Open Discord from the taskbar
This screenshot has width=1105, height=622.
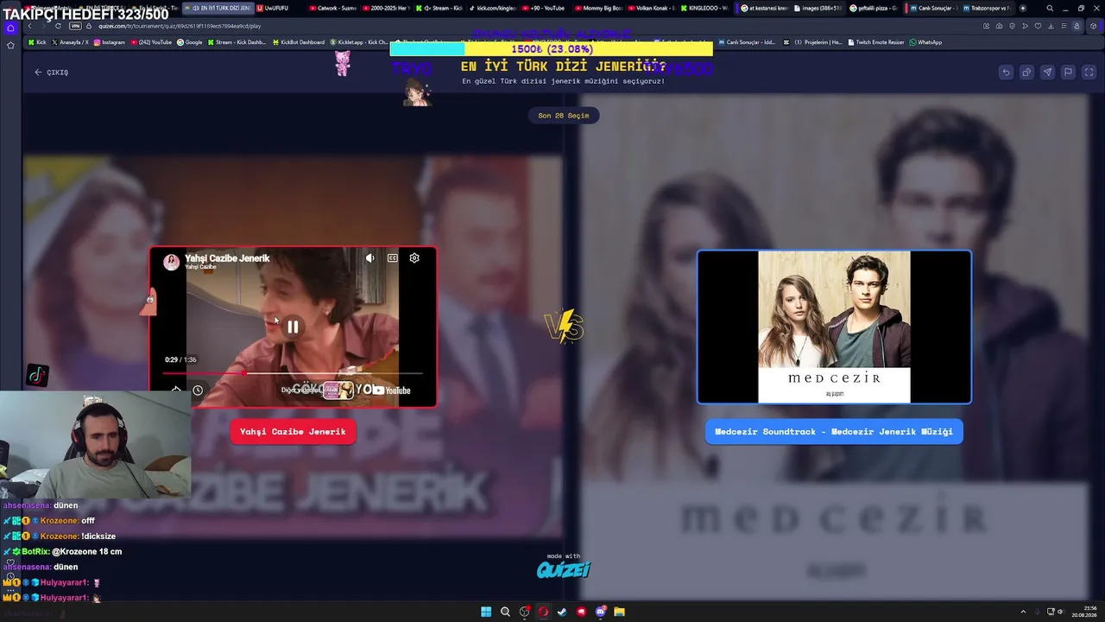point(600,612)
